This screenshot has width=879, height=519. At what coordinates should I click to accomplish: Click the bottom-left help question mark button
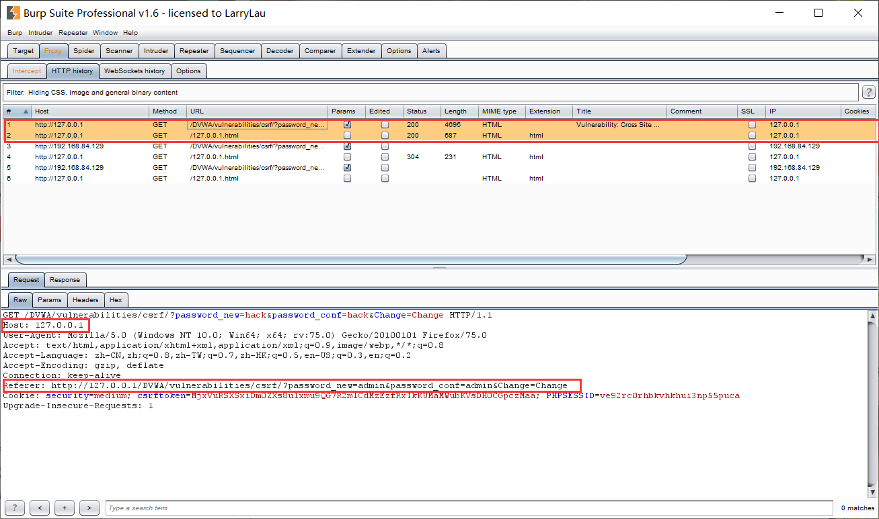[x=14, y=508]
